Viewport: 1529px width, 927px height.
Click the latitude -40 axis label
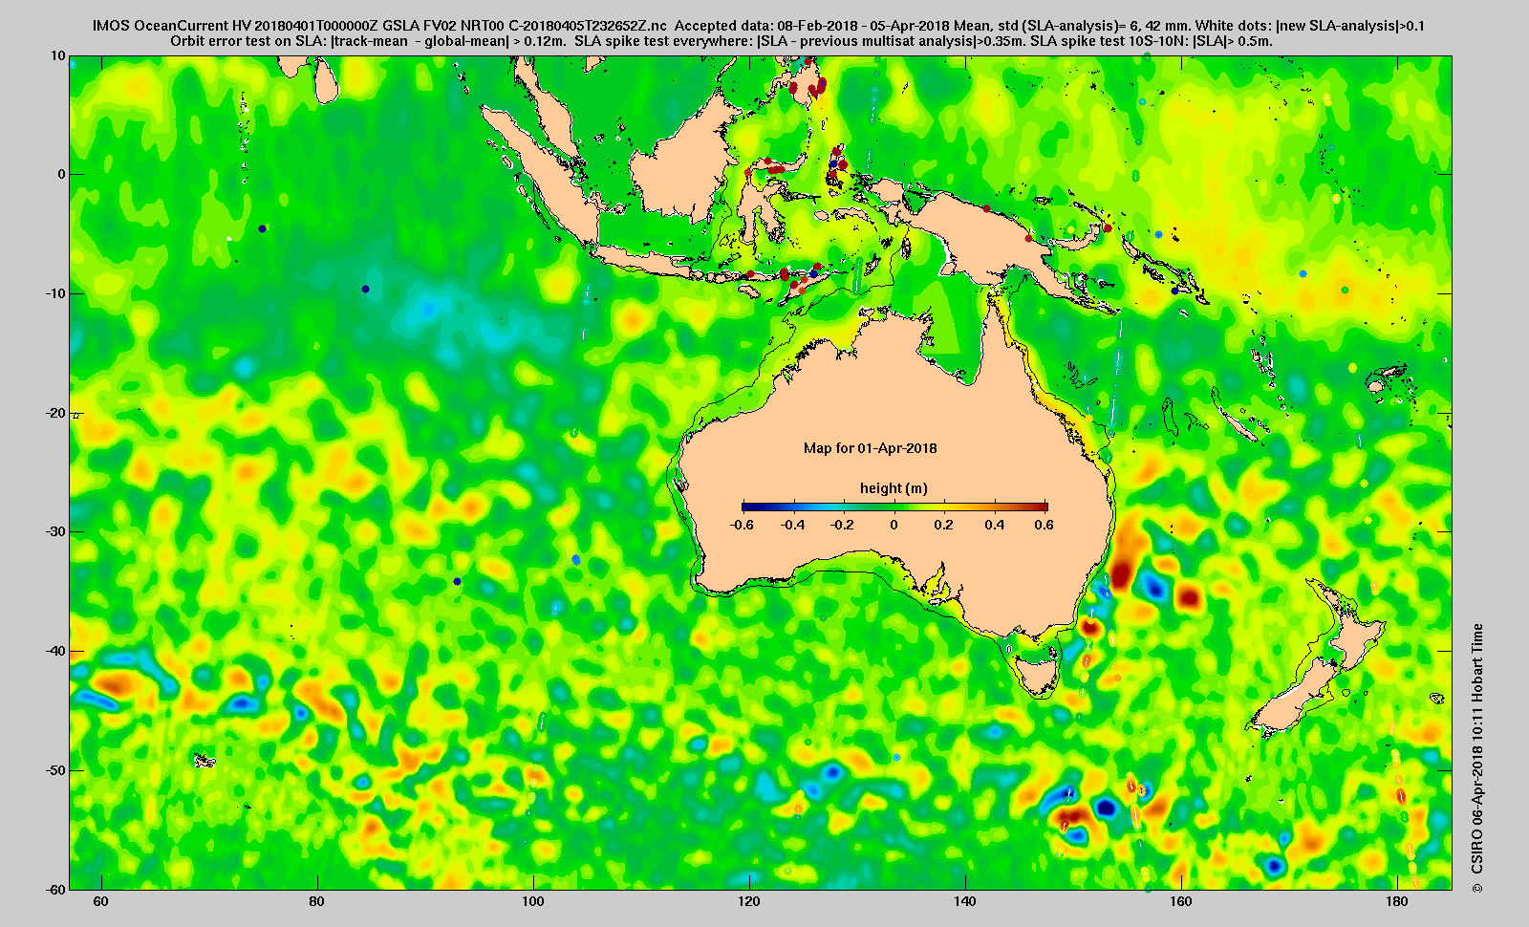click(x=55, y=651)
